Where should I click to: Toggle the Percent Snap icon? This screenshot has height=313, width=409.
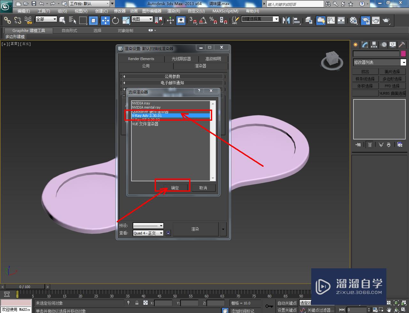coord(213,20)
